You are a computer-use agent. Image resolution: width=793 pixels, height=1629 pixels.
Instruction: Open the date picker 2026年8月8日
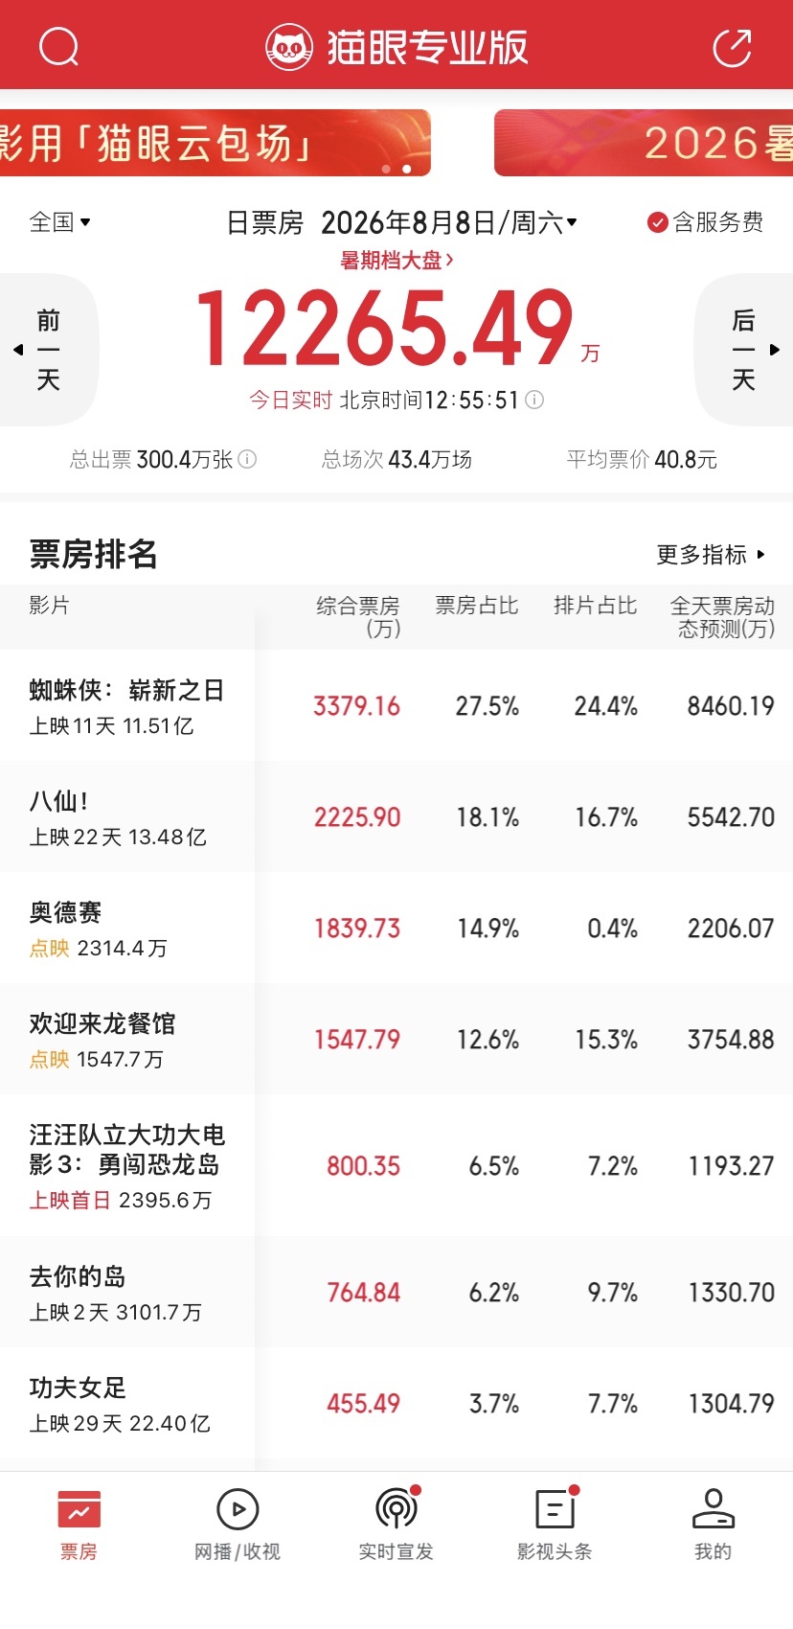coord(448,223)
